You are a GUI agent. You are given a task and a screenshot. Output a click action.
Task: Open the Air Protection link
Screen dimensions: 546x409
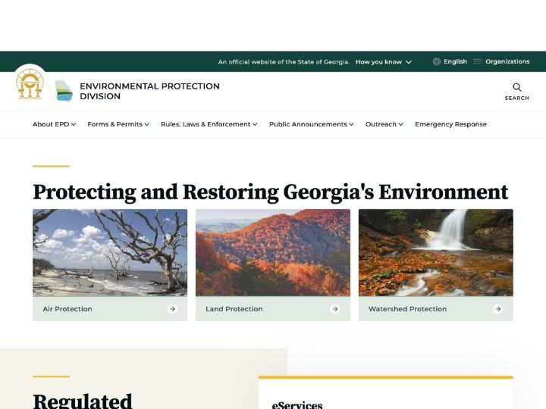click(x=67, y=309)
